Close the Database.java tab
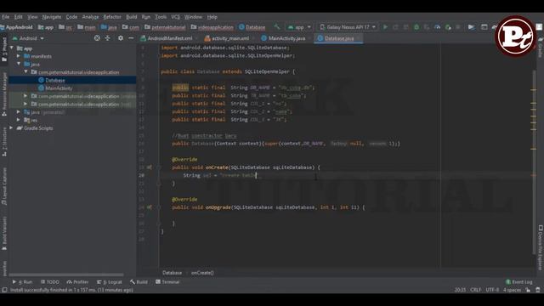The height and width of the screenshot is (306, 544). (359, 38)
